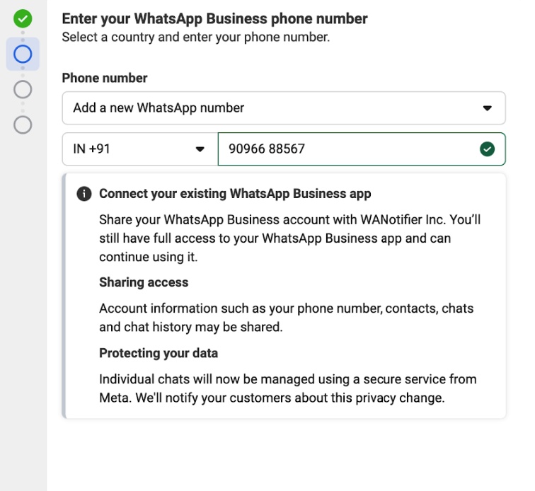The image size is (535, 491).
Task: Click the paragraph about contacts and chat history
Action: coord(287,318)
